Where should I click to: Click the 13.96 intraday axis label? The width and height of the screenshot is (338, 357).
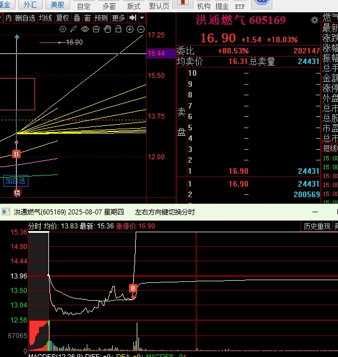tap(19, 276)
